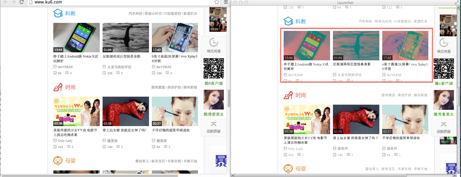Viewport: 461px width, 177px height.
Task: Click title 不学后悔的超简单球迷妆 in browser
Action: [171, 130]
